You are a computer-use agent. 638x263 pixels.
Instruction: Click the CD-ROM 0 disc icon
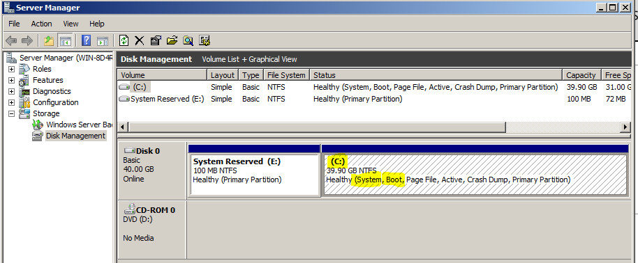point(130,209)
